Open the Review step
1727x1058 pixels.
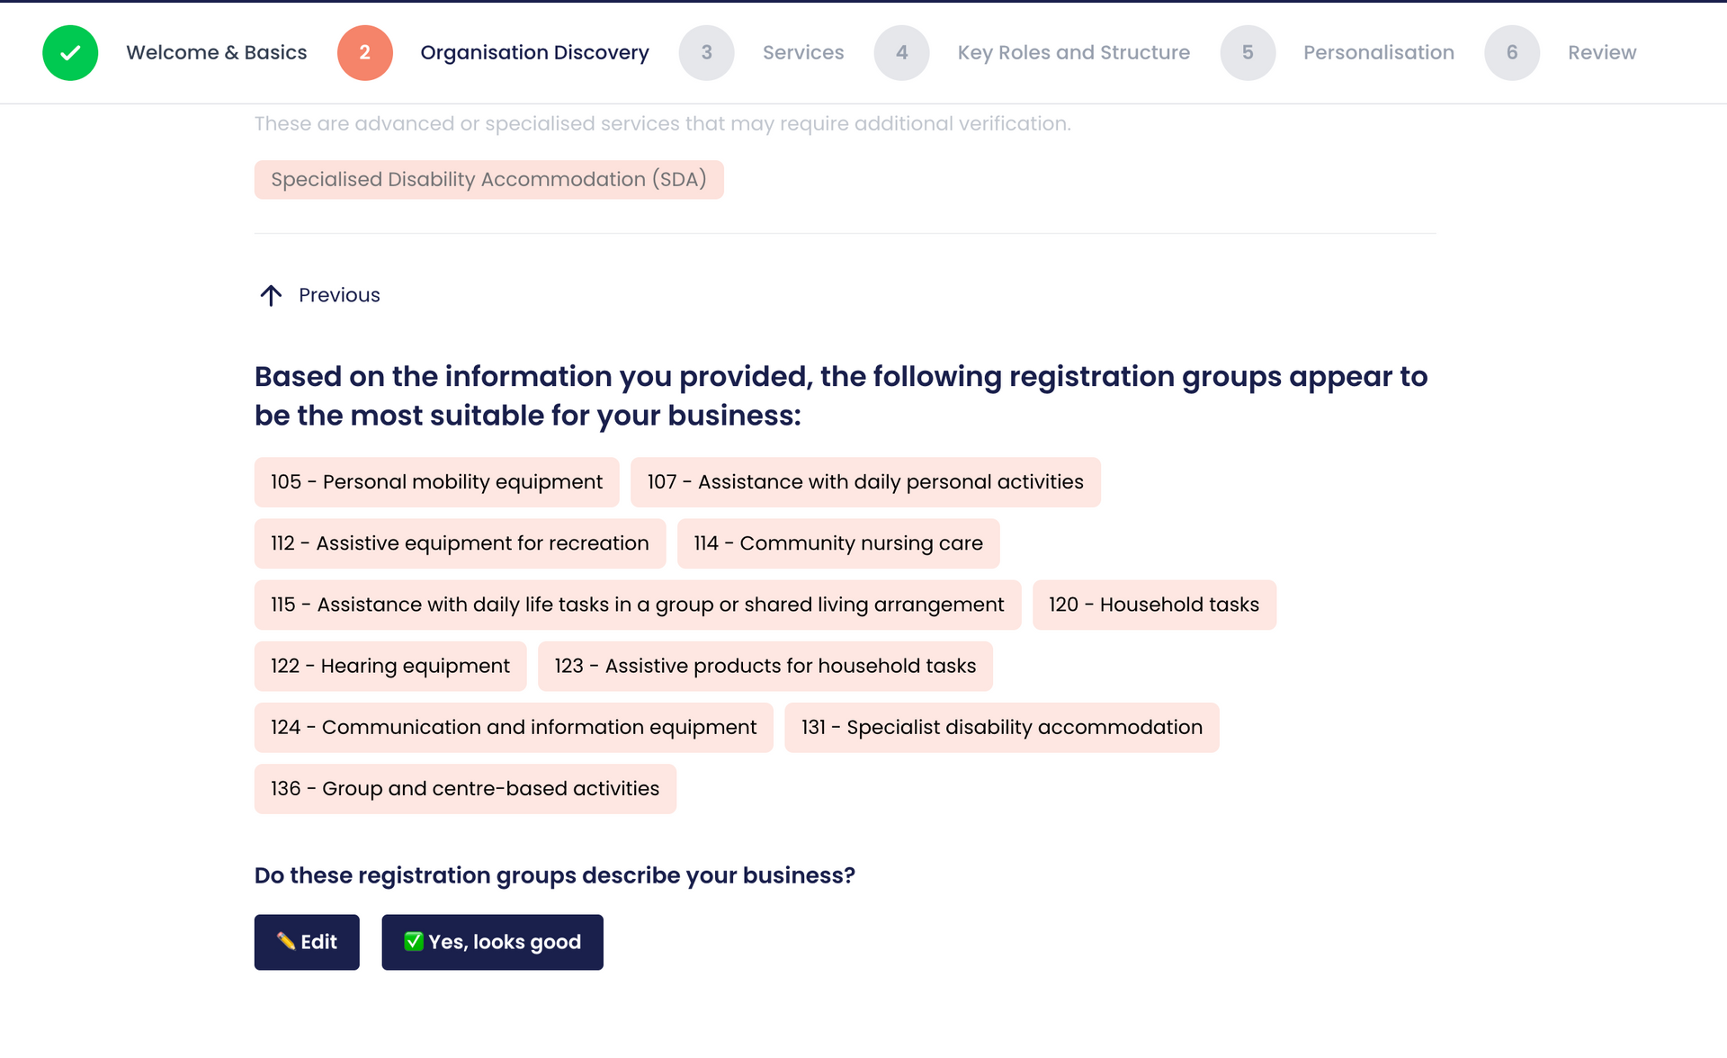(x=1601, y=52)
